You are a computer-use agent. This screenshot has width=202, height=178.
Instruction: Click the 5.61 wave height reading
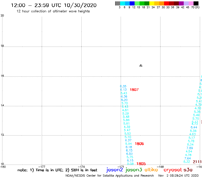[x=126, y=124]
